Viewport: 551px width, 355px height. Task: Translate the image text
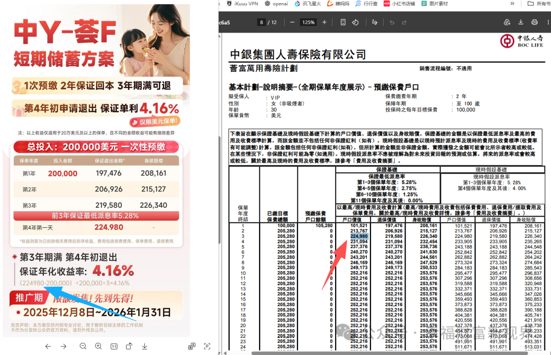coord(191,346)
